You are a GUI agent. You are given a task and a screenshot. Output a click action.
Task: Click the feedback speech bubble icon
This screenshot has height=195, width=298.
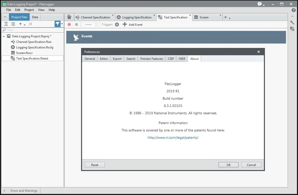(259, 4)
